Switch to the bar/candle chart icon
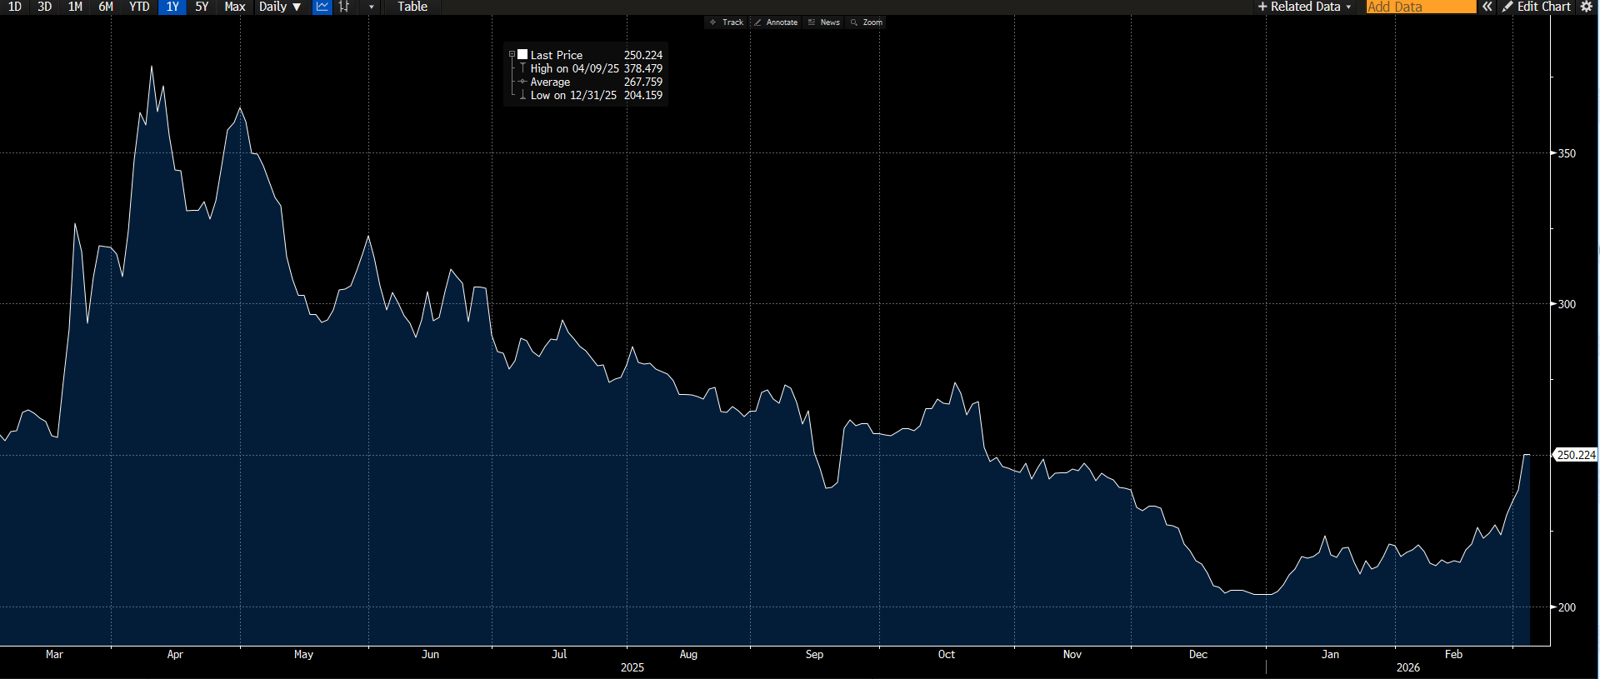Screen dimensions: 1600x679 coord(344,7)
